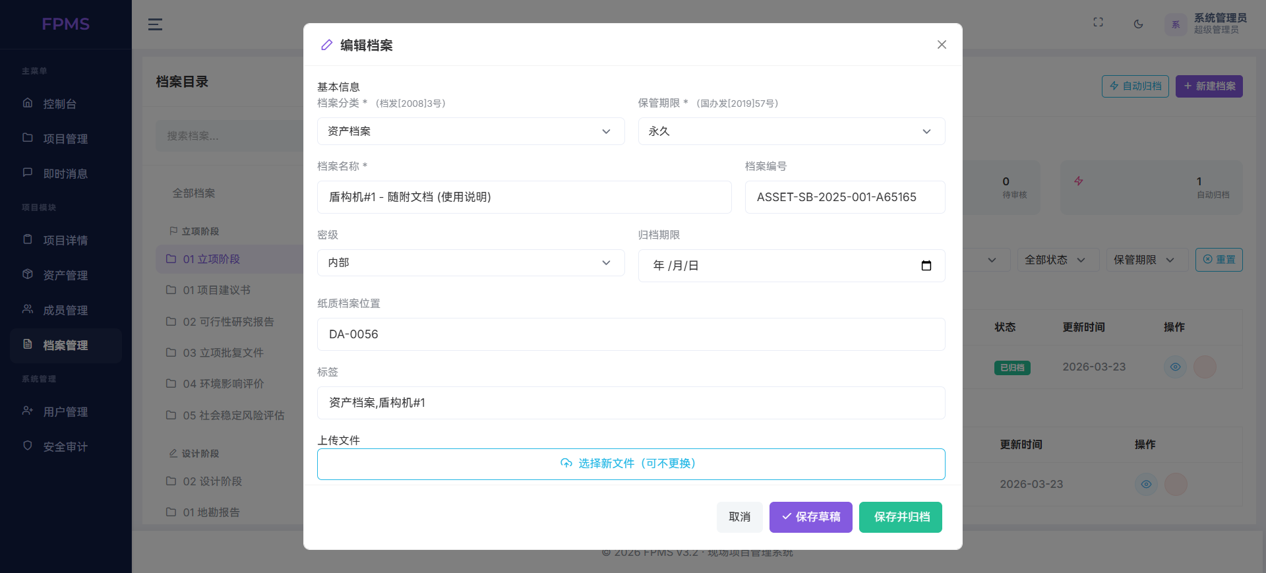Expand the 保管期限 select in dialog

[791, 131]
